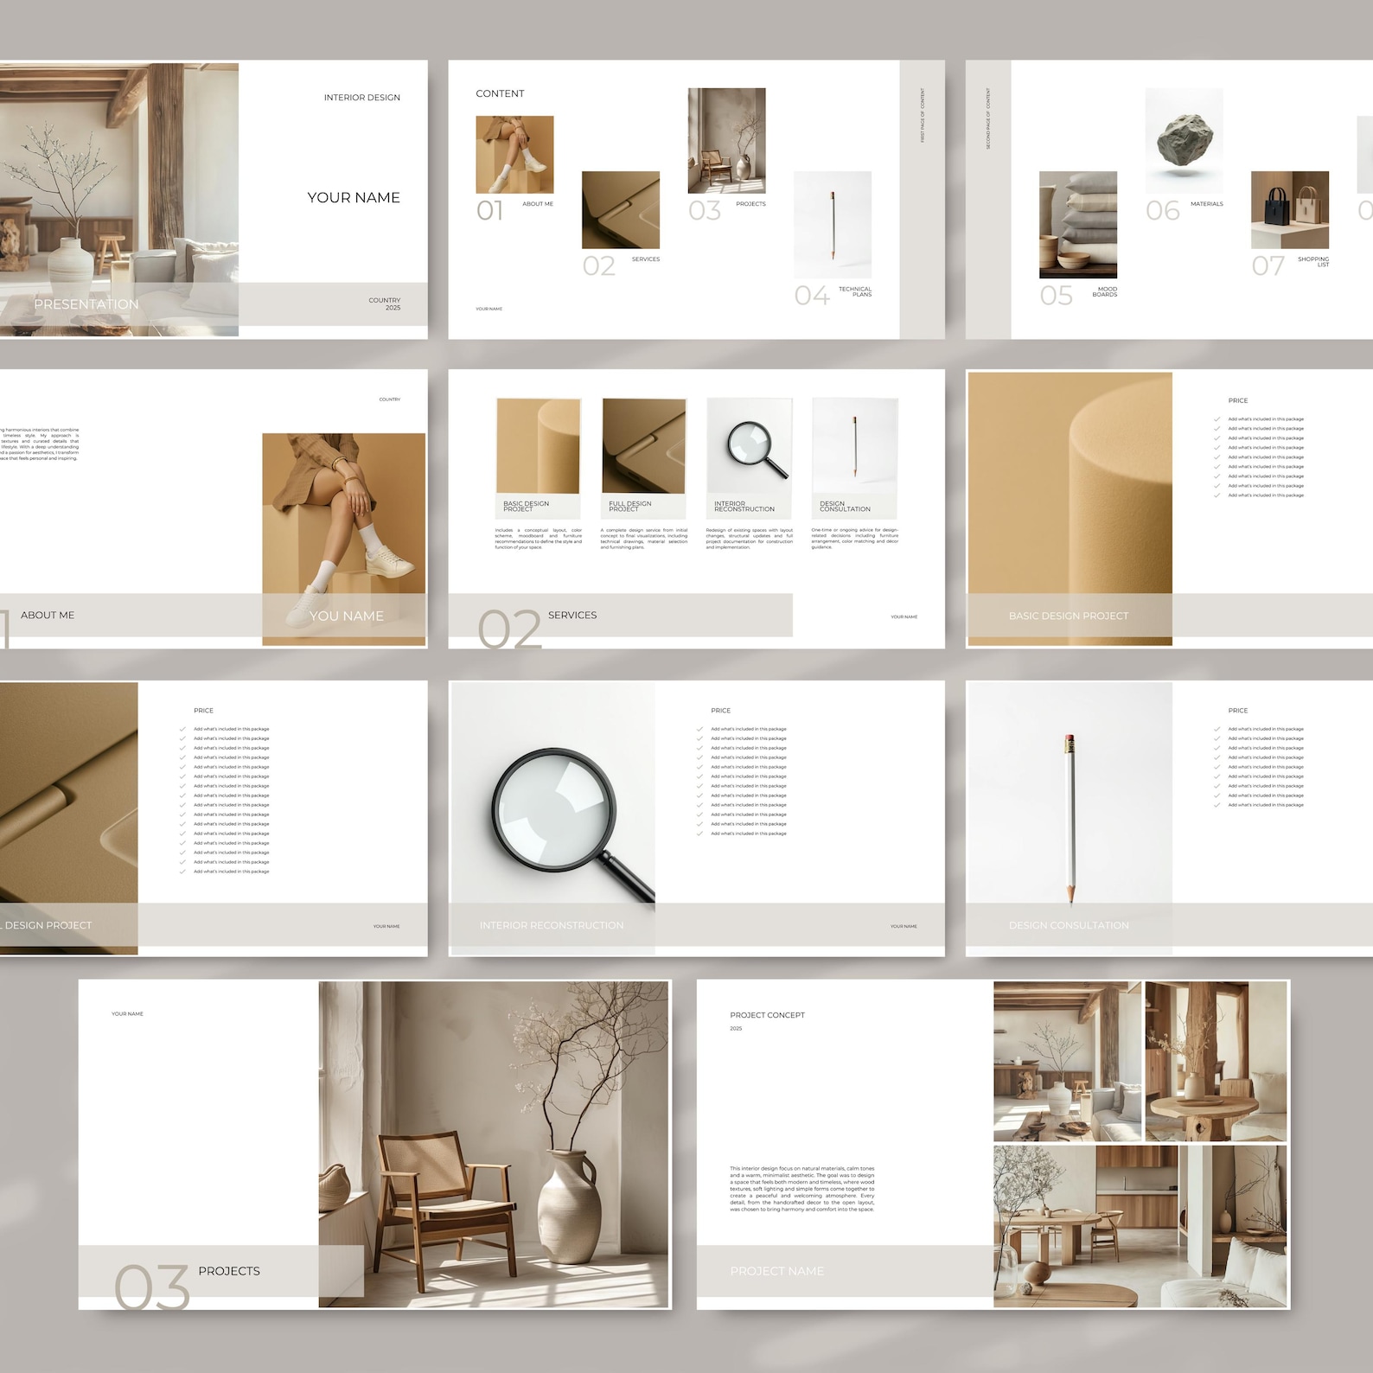This screenshot has height=1373, width=1373.
Task: Click the project description paragraph
Action: (x=802, y=1189)
